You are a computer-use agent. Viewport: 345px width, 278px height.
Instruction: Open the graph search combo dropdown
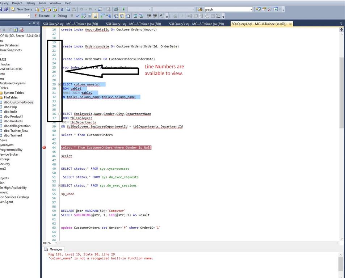point(251,9)
